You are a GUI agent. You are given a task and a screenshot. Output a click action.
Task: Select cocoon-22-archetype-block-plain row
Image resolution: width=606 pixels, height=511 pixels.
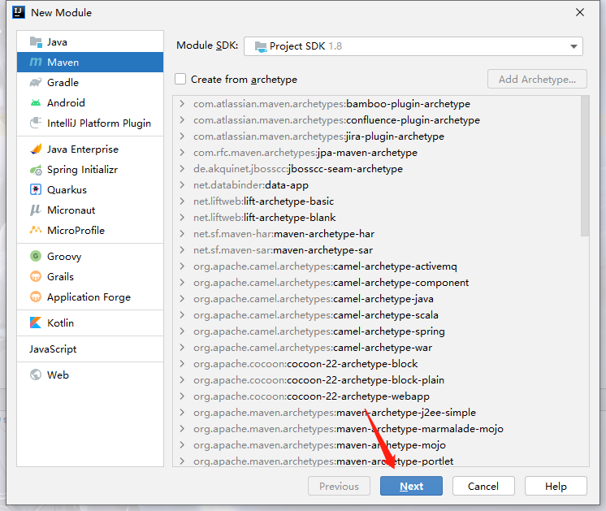tap(377, 379)
